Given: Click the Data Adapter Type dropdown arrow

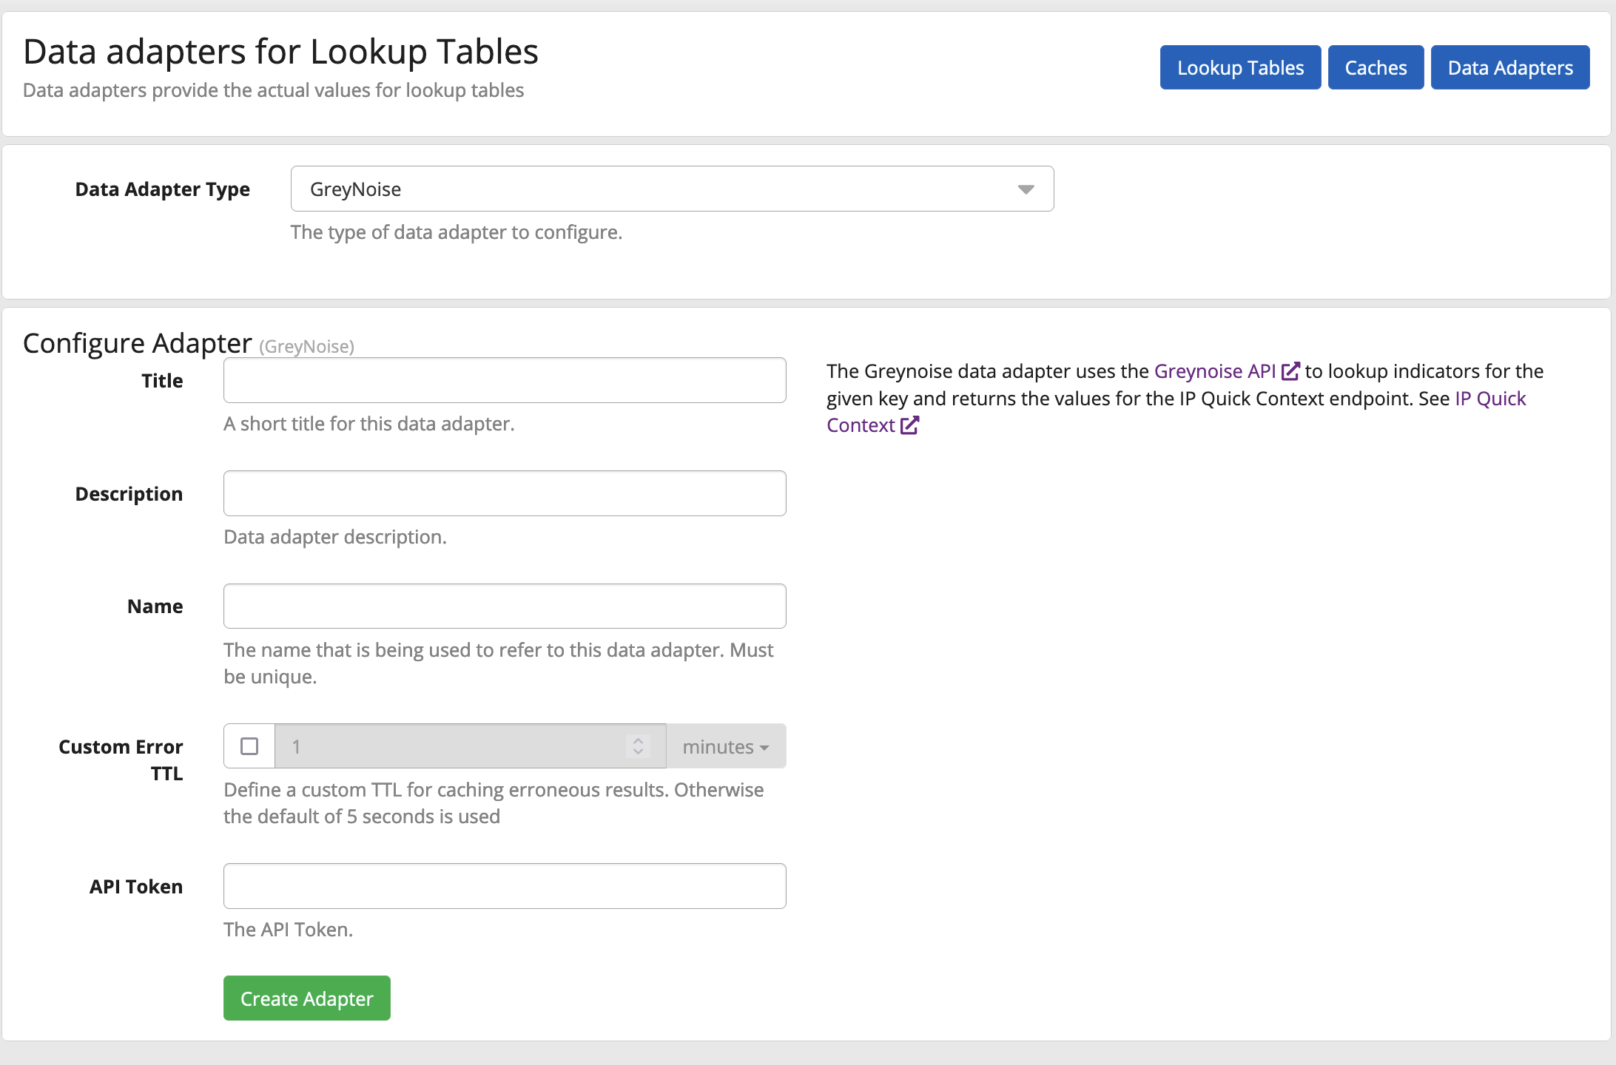Looking at the screenshot, I should (x=1026, y=189).
